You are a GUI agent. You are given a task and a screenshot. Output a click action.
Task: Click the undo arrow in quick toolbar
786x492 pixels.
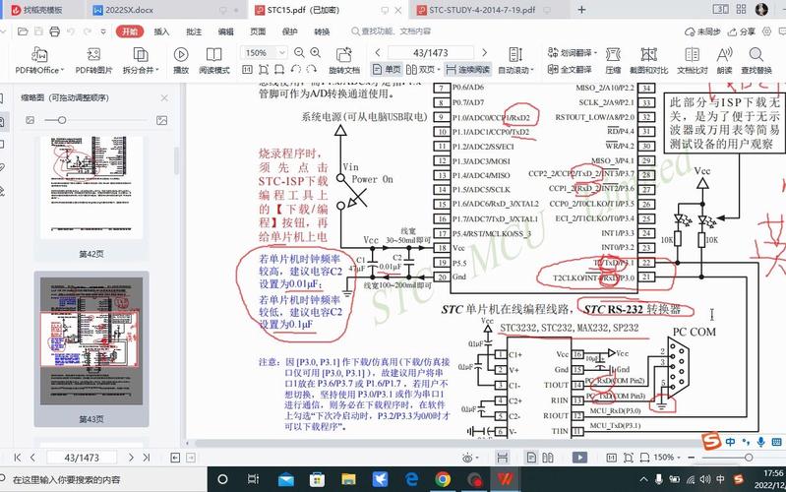71,31
